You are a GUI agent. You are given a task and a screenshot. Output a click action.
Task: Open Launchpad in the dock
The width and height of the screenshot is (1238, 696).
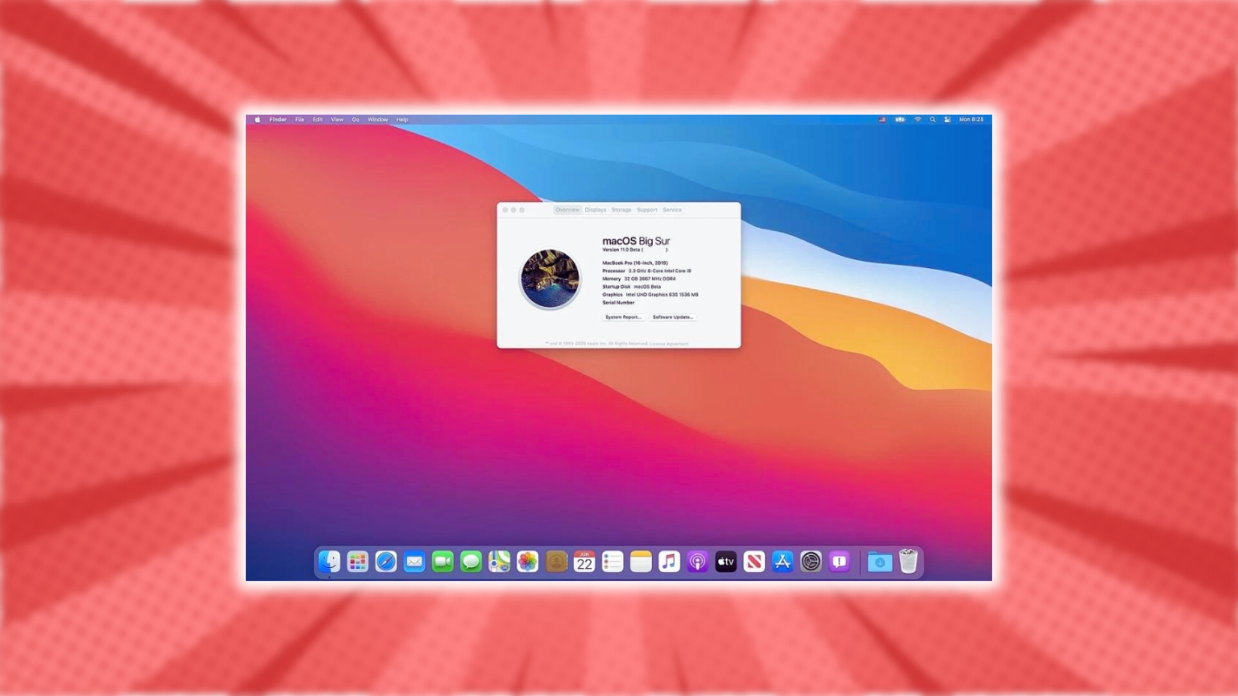(x=357, y=562)
